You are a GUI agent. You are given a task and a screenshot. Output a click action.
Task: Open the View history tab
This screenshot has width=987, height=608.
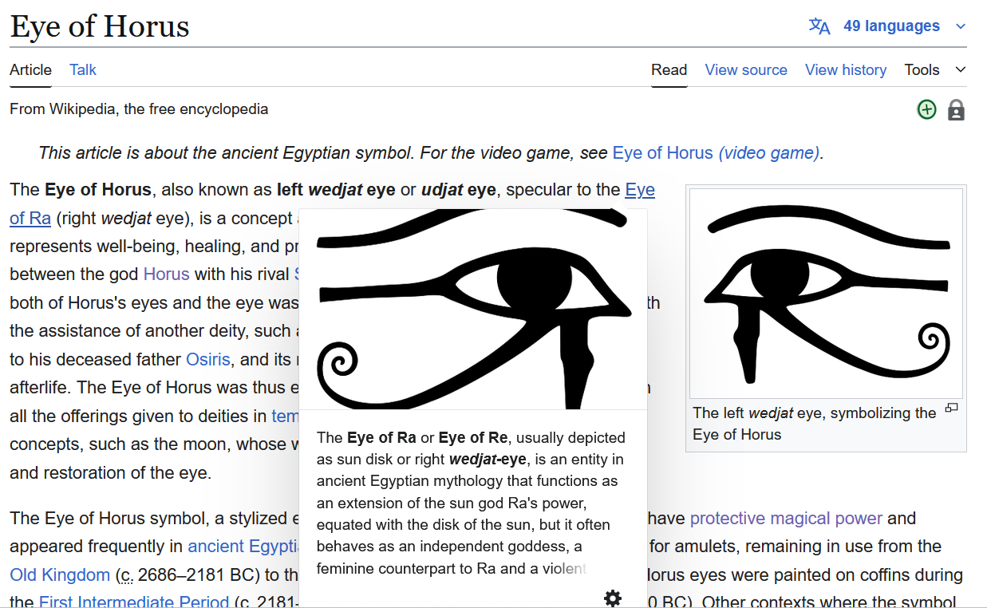846,69
